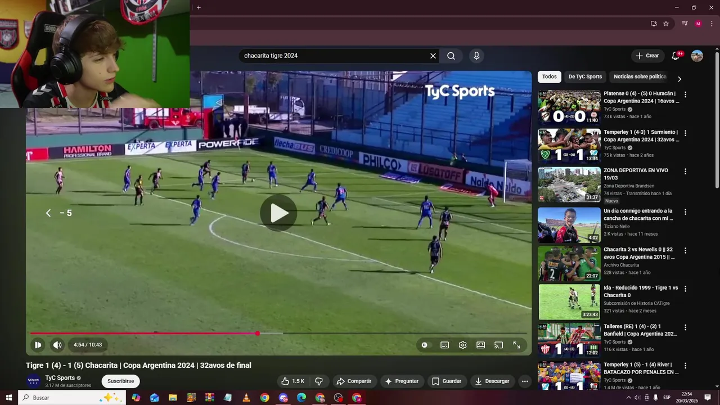Open options for 'Un día conmigo' video
This screenshot has height=405, width=720.
click(x=685, y=212)
